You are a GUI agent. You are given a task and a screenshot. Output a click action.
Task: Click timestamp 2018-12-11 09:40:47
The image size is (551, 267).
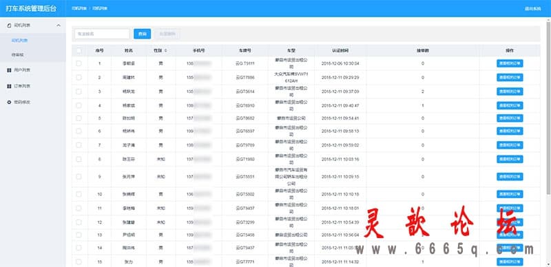(x=340, y=105)
